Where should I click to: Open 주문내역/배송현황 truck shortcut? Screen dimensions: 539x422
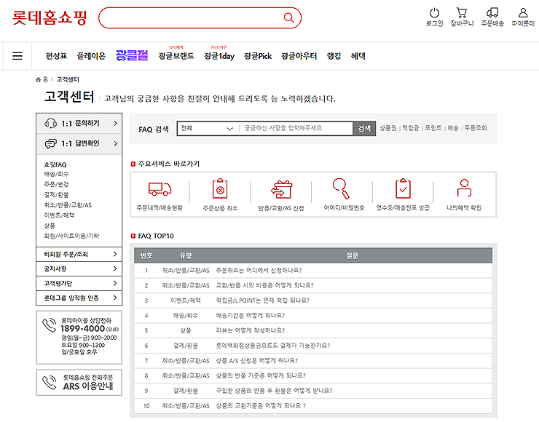coord(160,188)
